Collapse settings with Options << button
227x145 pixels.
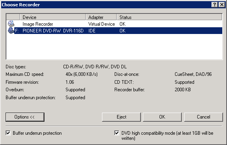[x=25, y=117]
